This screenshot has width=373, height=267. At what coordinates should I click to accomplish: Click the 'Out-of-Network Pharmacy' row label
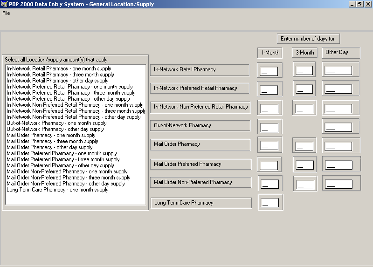200,126
